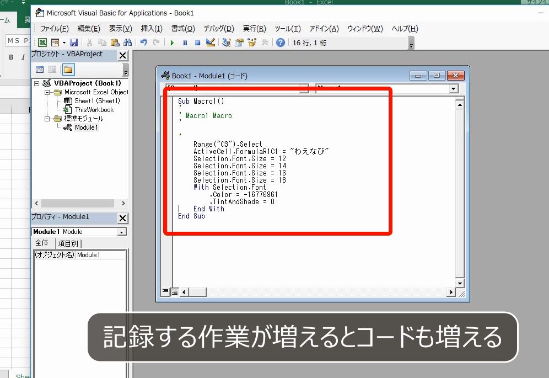
Task: Click View Code icon in Project panel
Action: click(x=40, y=70)
